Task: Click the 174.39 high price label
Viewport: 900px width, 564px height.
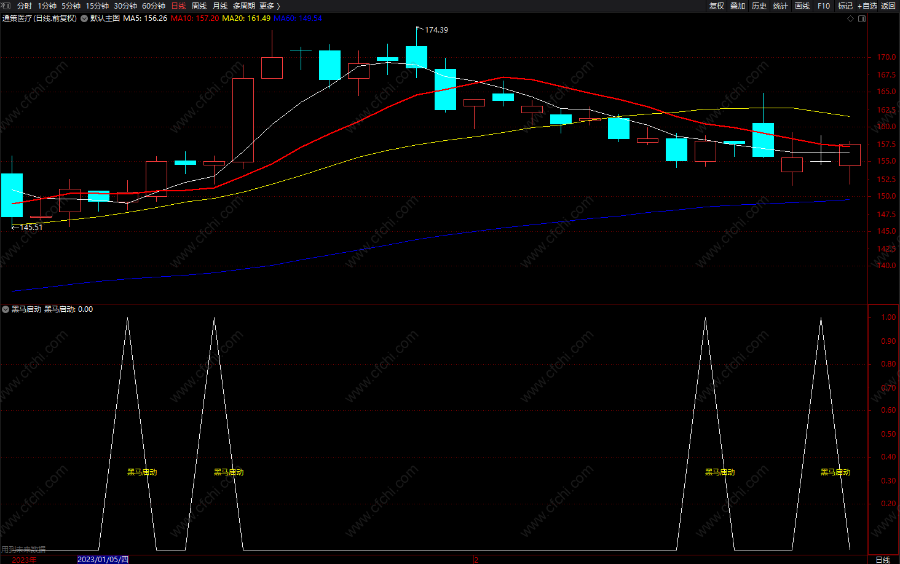Action: [x=436, y=30]
